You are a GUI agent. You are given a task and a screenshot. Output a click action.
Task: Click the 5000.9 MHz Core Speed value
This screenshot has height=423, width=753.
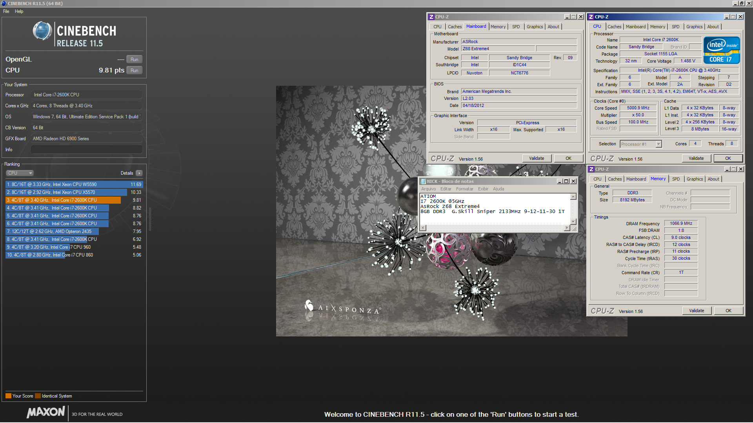[x=638, y=108]
